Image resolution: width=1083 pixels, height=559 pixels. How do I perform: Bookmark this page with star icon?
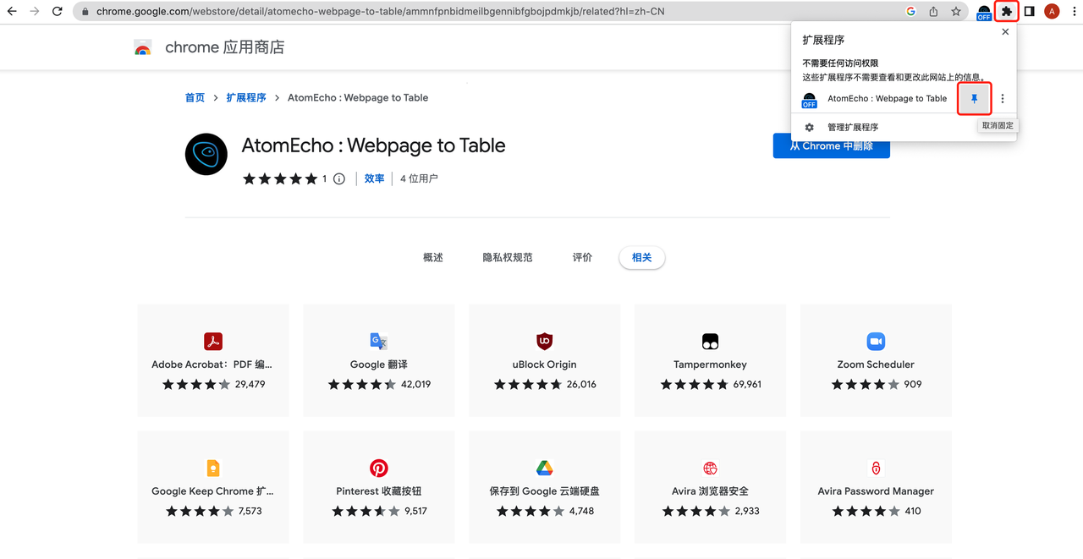(x=956, y=12)
